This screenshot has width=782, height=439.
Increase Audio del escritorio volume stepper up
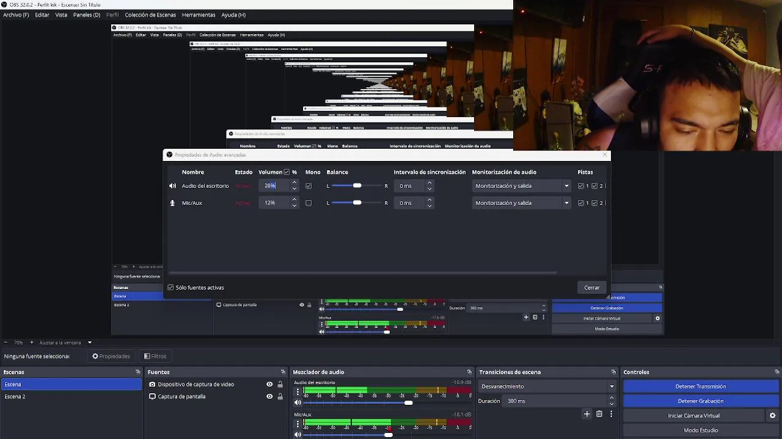[x=294, y=182]
